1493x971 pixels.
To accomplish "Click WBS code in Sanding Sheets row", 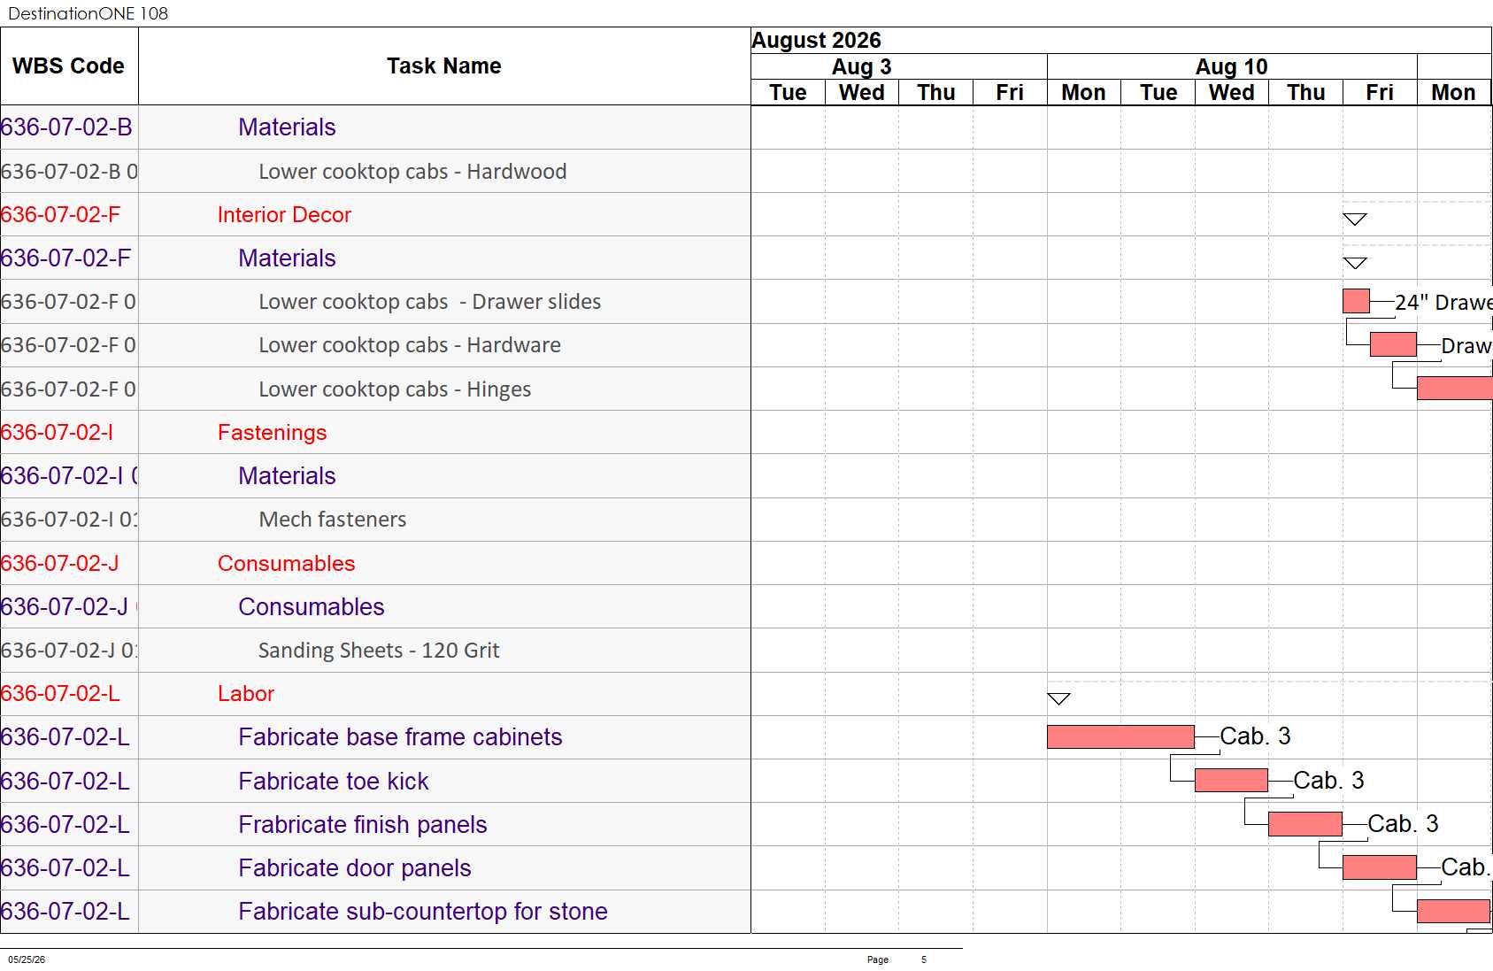I will point(69,651).
